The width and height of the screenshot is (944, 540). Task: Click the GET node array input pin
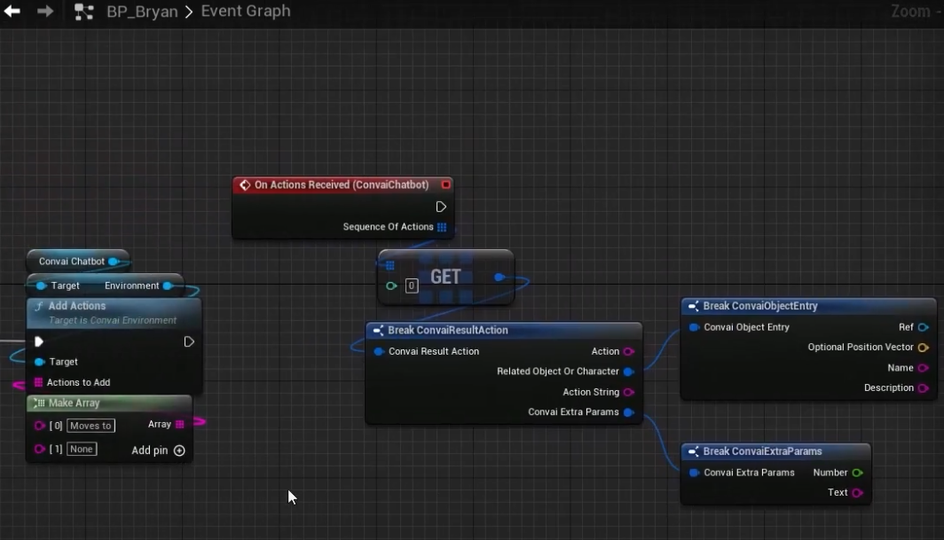[x=390, y=265]
